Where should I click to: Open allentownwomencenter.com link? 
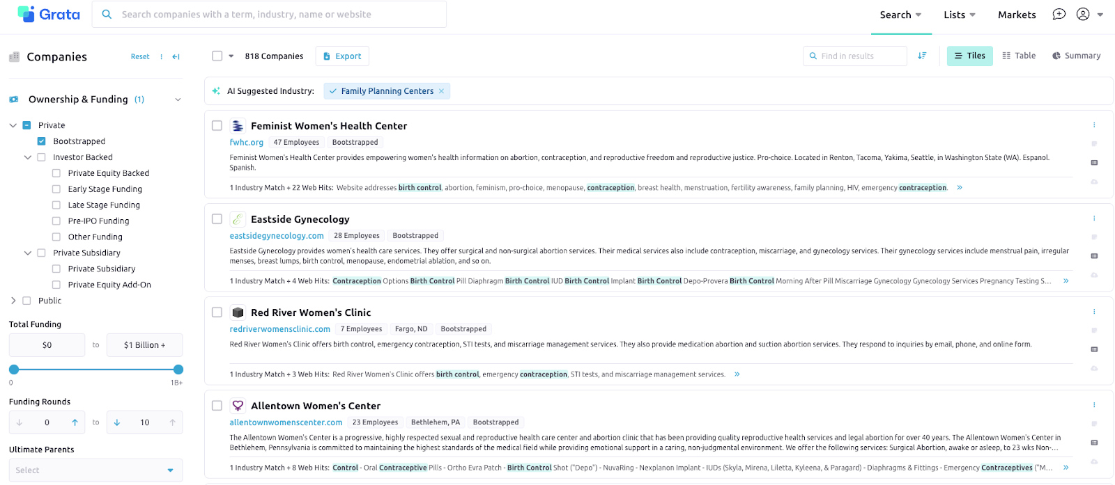click(286, 422)
